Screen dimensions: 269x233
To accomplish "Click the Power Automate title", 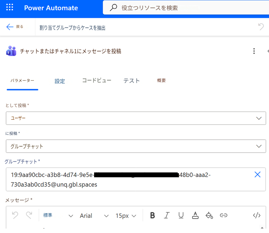I will point(51,8).
